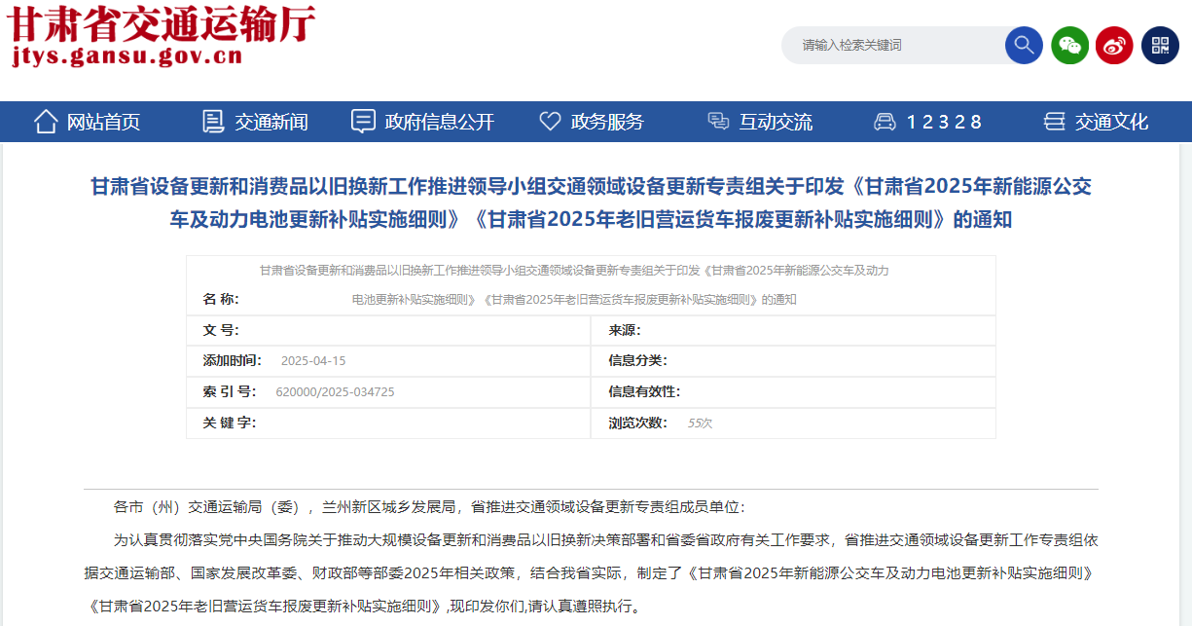This screenshot has height=626, width=1192.
Task: Click the added date 2025-04-15
Action: tap(313, 360)
